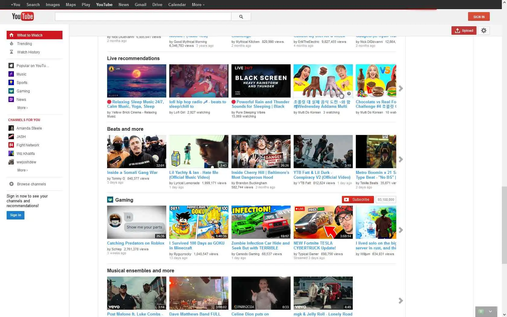This screenshot has height=317, width=507.
Task: Open I Survived 100 Days as GOKU thumbnail
Action: (x=199, y=222)
